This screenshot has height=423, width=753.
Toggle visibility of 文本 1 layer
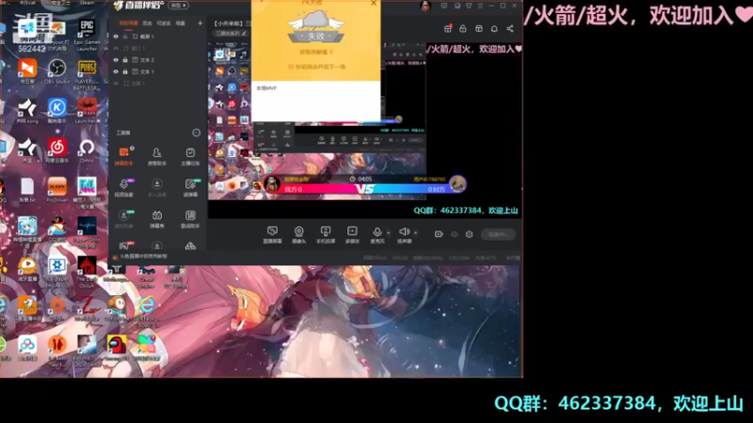point(116,71)
